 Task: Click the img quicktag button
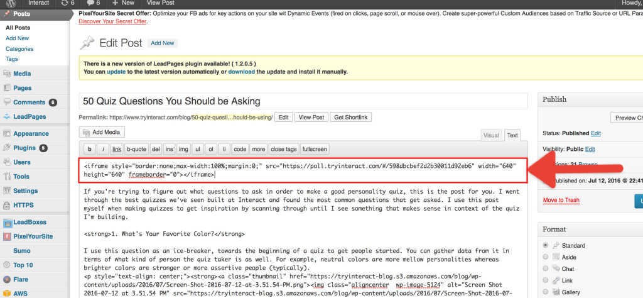[x=183, y=150]
